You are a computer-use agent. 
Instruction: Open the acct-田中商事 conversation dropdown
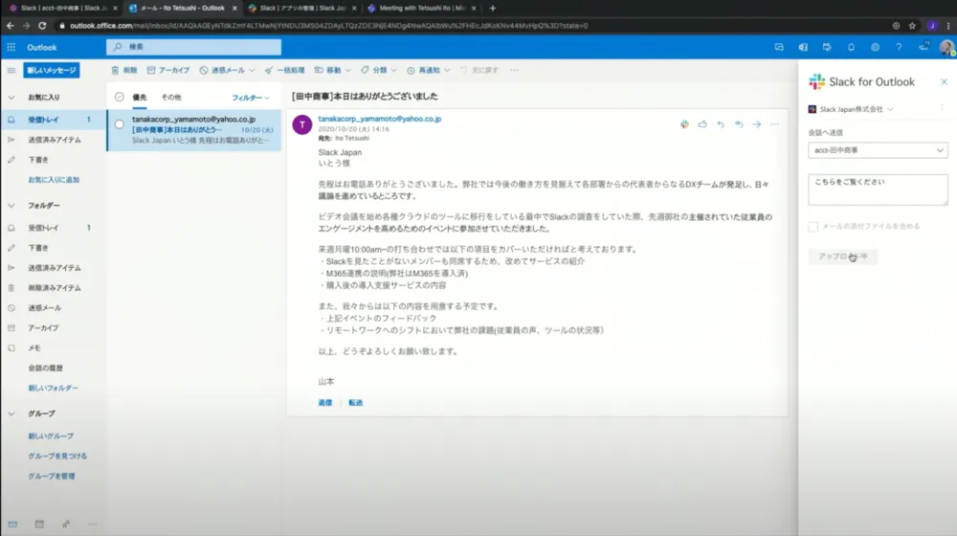(x=878, y=150)
